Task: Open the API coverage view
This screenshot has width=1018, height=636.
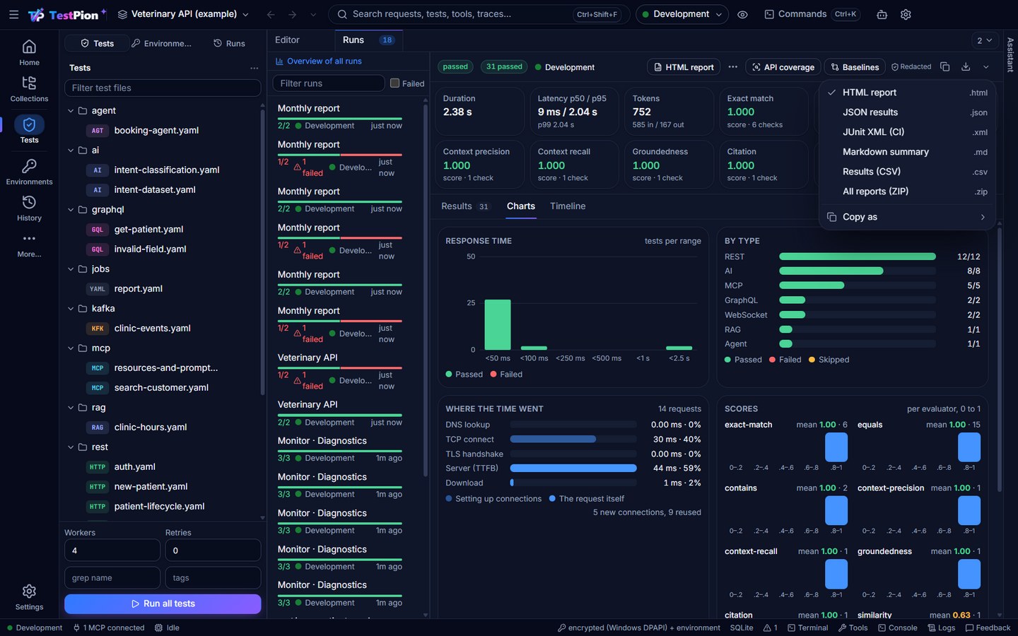Action: coord(783,67)
